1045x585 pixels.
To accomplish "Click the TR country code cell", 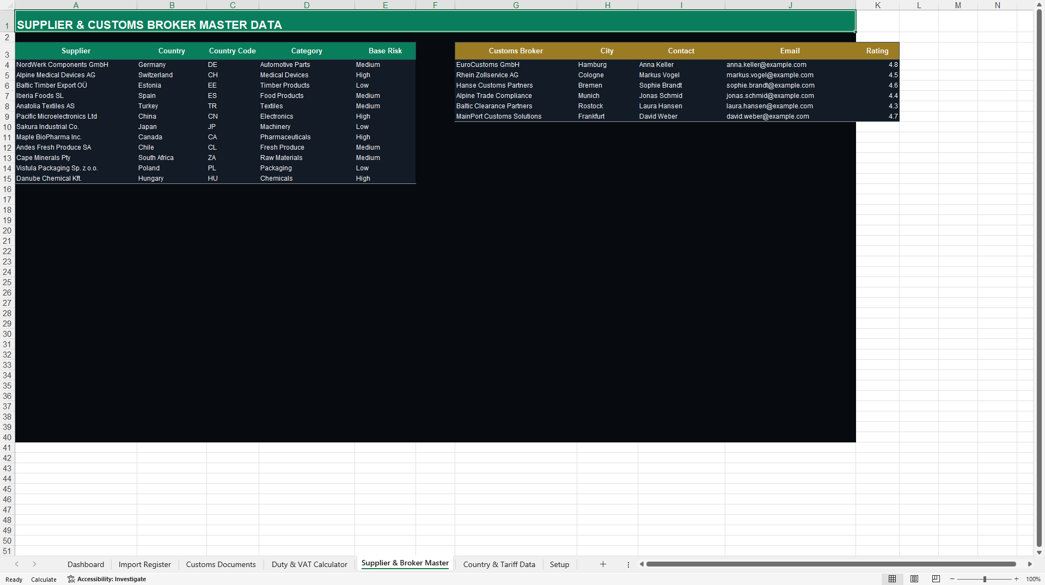I will point(233,106).
